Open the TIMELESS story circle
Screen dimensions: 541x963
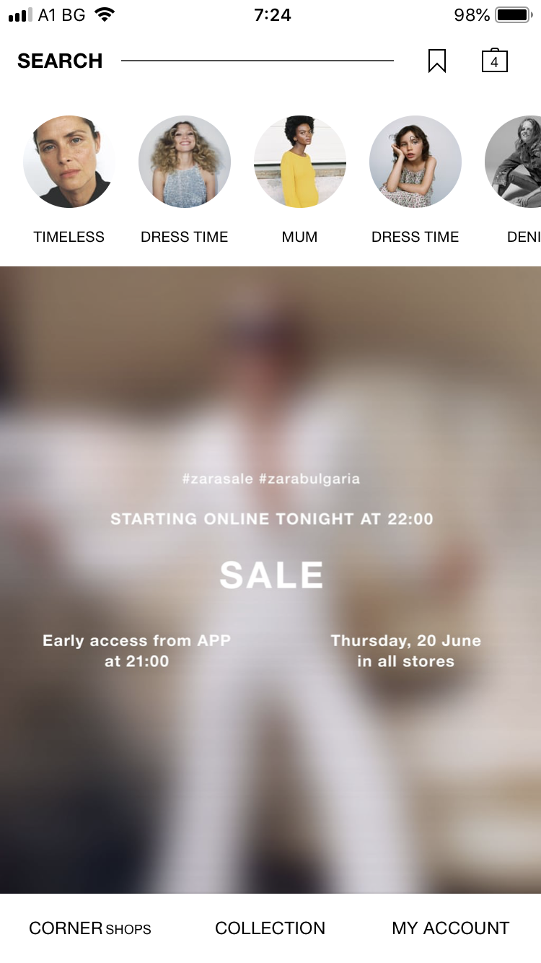coord(69,162)
